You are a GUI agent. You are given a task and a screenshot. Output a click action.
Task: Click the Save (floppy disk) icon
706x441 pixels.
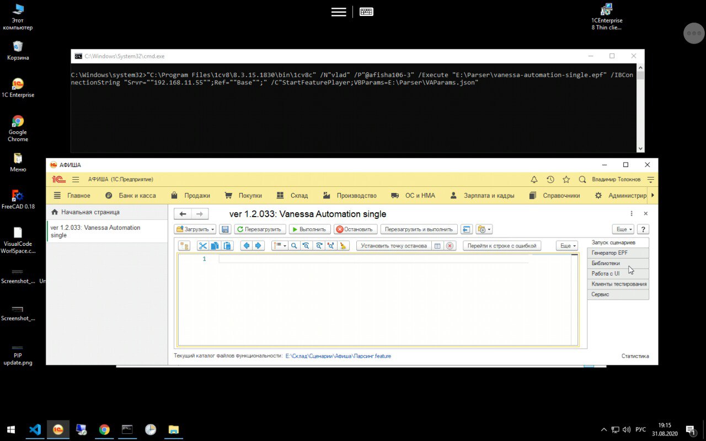[x=224, y=229]
